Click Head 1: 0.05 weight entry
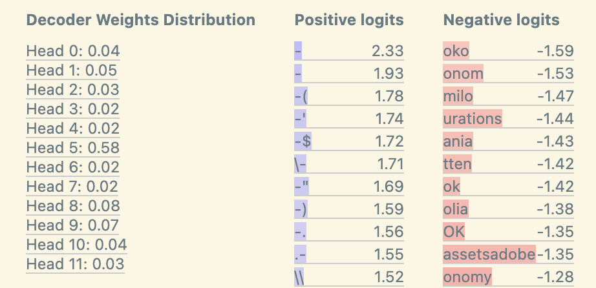 72,70
